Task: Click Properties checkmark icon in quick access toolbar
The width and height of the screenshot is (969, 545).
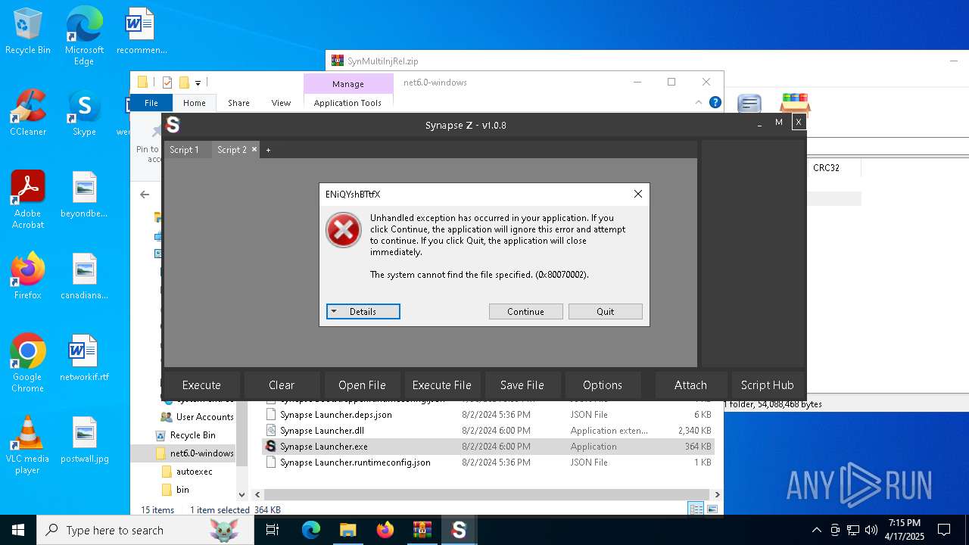Action: [167, 83]
